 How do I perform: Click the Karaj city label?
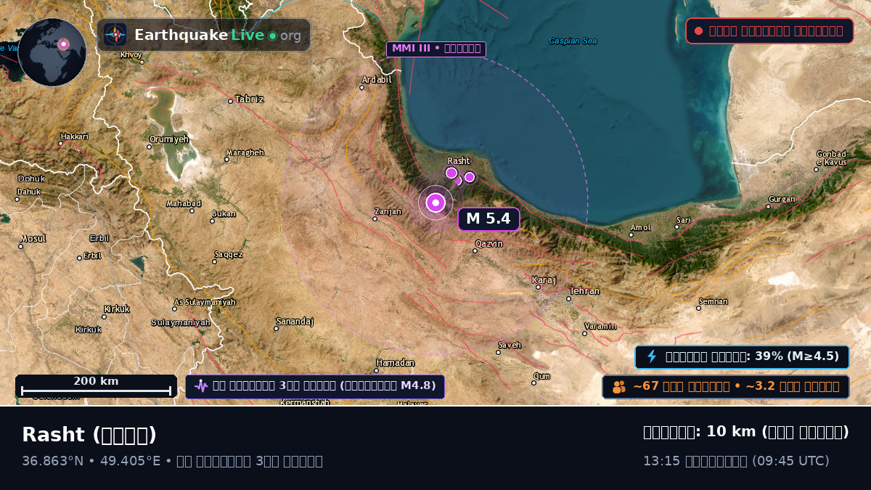click(544, 279)
